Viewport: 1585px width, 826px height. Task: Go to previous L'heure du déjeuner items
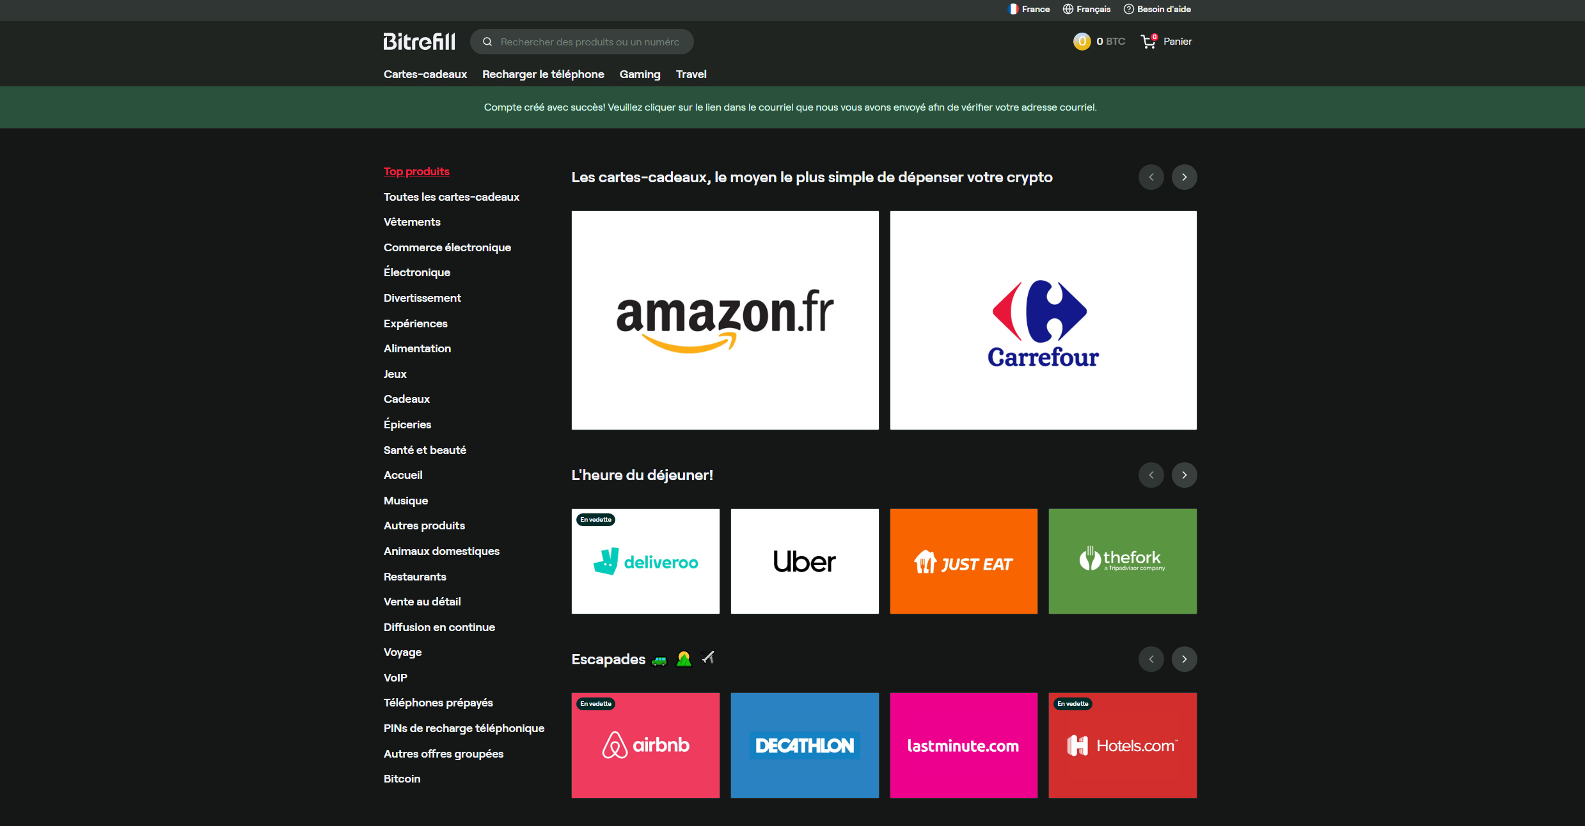(x=1151, y=475)
